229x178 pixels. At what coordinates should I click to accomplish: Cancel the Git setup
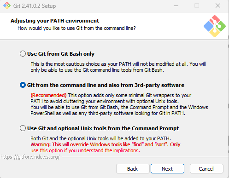(x=206, y=169)
